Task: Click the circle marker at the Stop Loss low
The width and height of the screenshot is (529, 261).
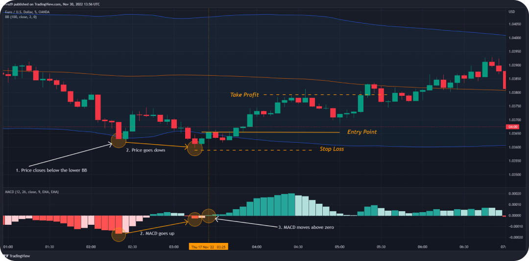Action: pyautogui.click(x=195, y=148)
